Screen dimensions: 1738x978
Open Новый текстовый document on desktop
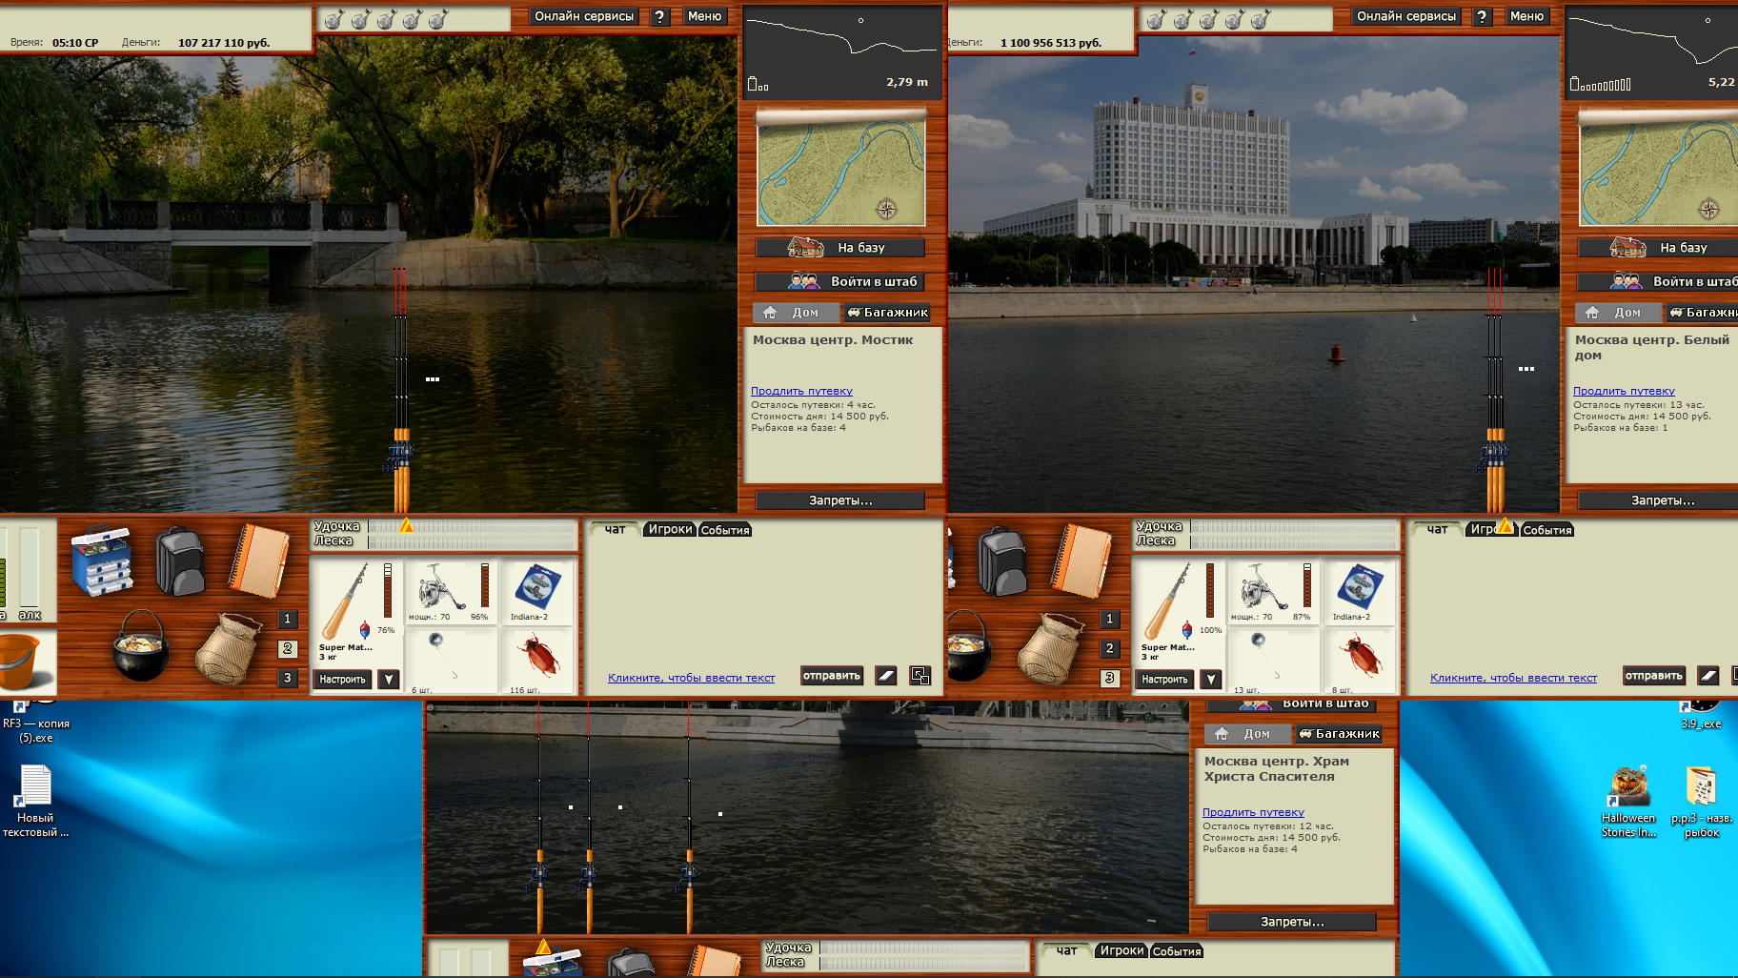(35, 802)
